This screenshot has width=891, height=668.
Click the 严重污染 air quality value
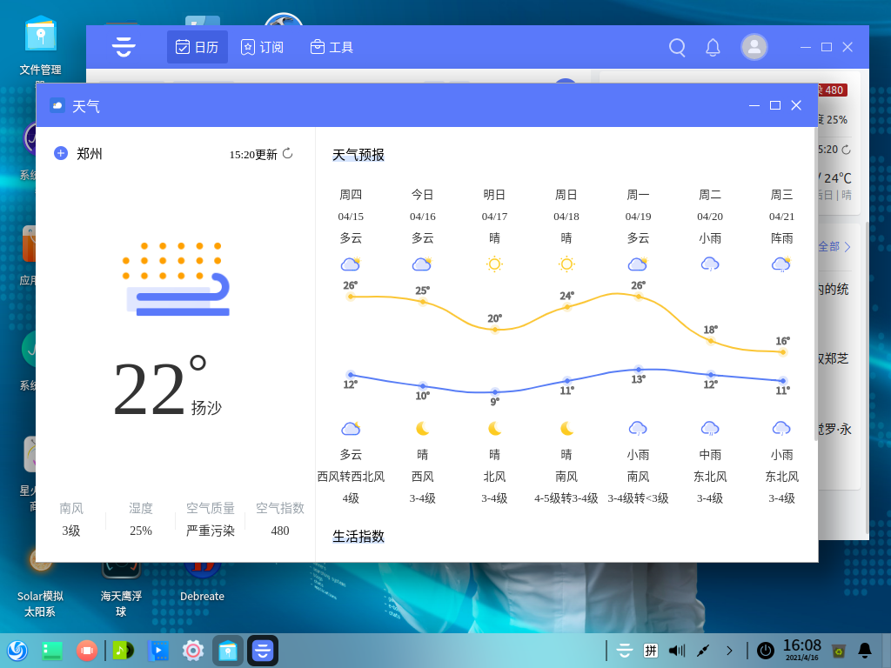(x=211, y=531)
